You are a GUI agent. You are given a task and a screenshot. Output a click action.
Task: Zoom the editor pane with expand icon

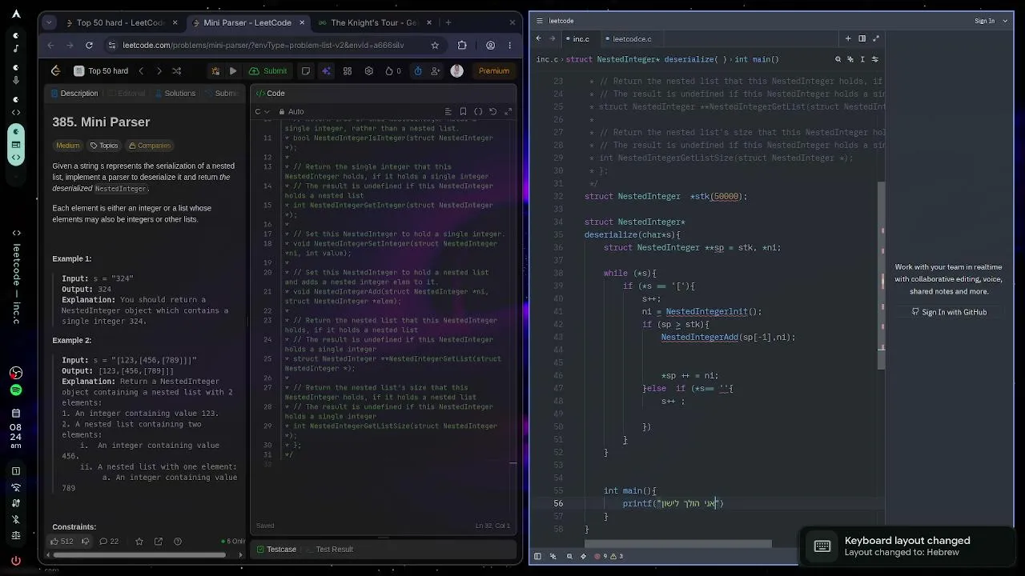tap(876, 38)
